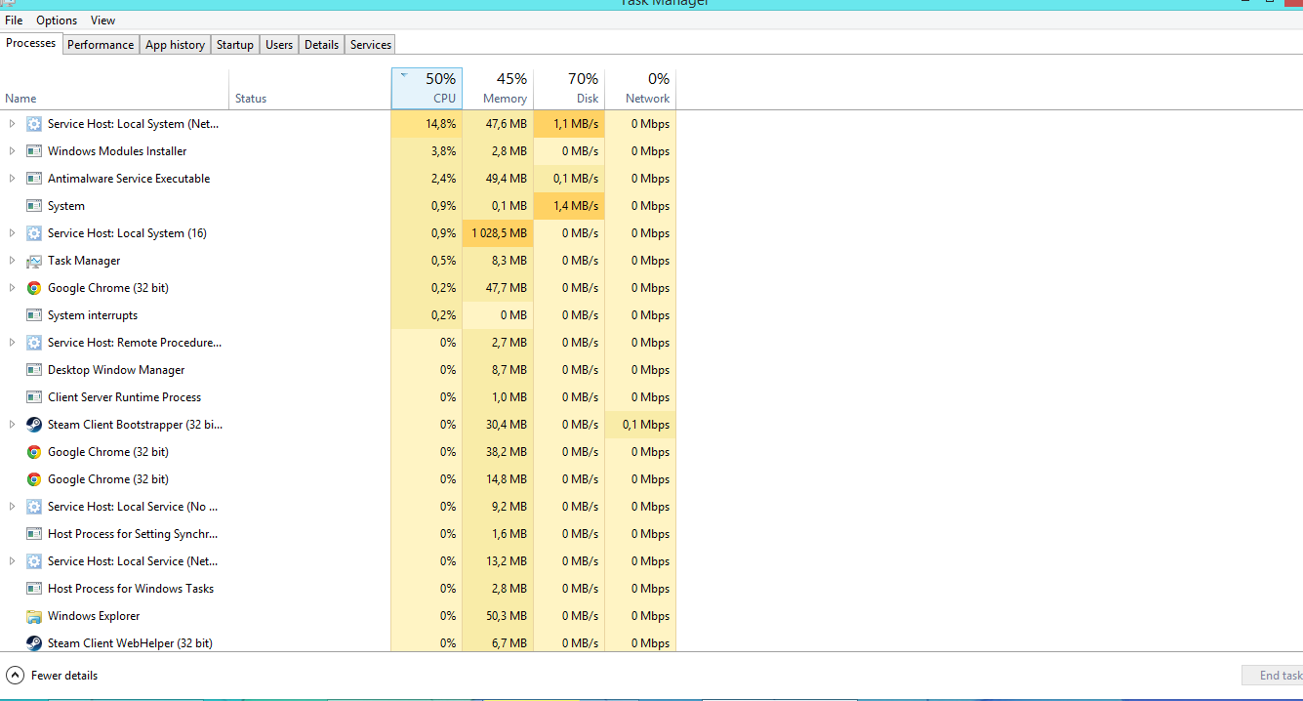Sort by the CPU column header

pyautogui.click(x=427, y=89)
